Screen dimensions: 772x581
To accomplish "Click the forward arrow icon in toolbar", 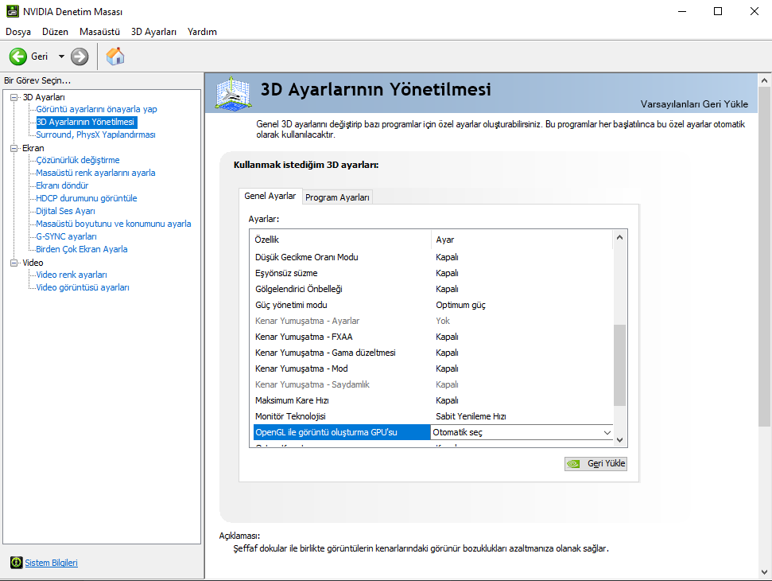I will (80, 57).
